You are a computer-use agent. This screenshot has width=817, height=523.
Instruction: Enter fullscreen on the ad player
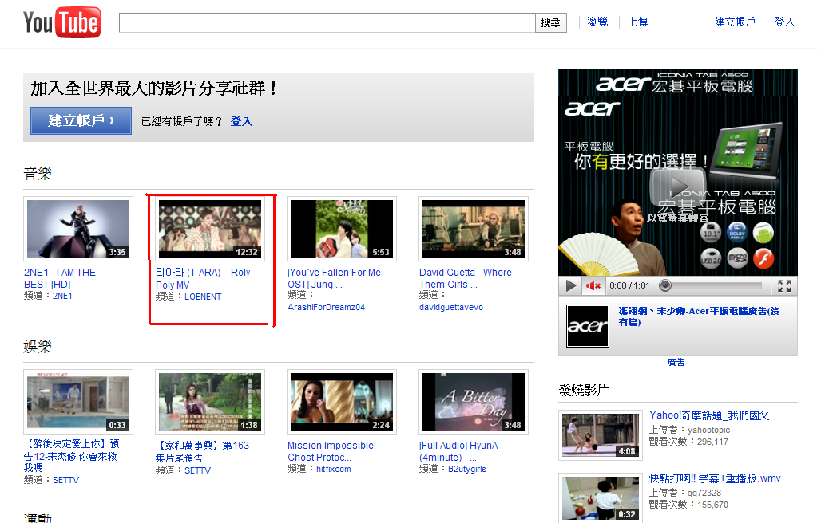coord(784,285)
